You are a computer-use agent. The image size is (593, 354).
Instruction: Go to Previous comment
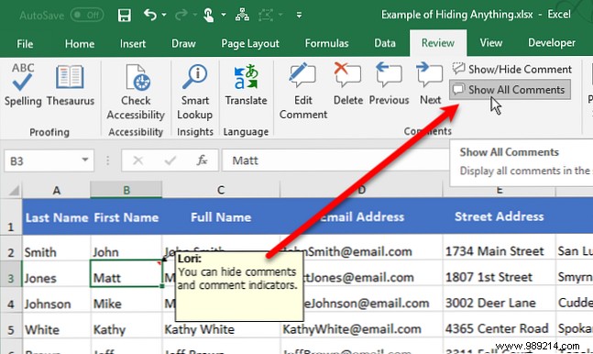pos(389,84)
